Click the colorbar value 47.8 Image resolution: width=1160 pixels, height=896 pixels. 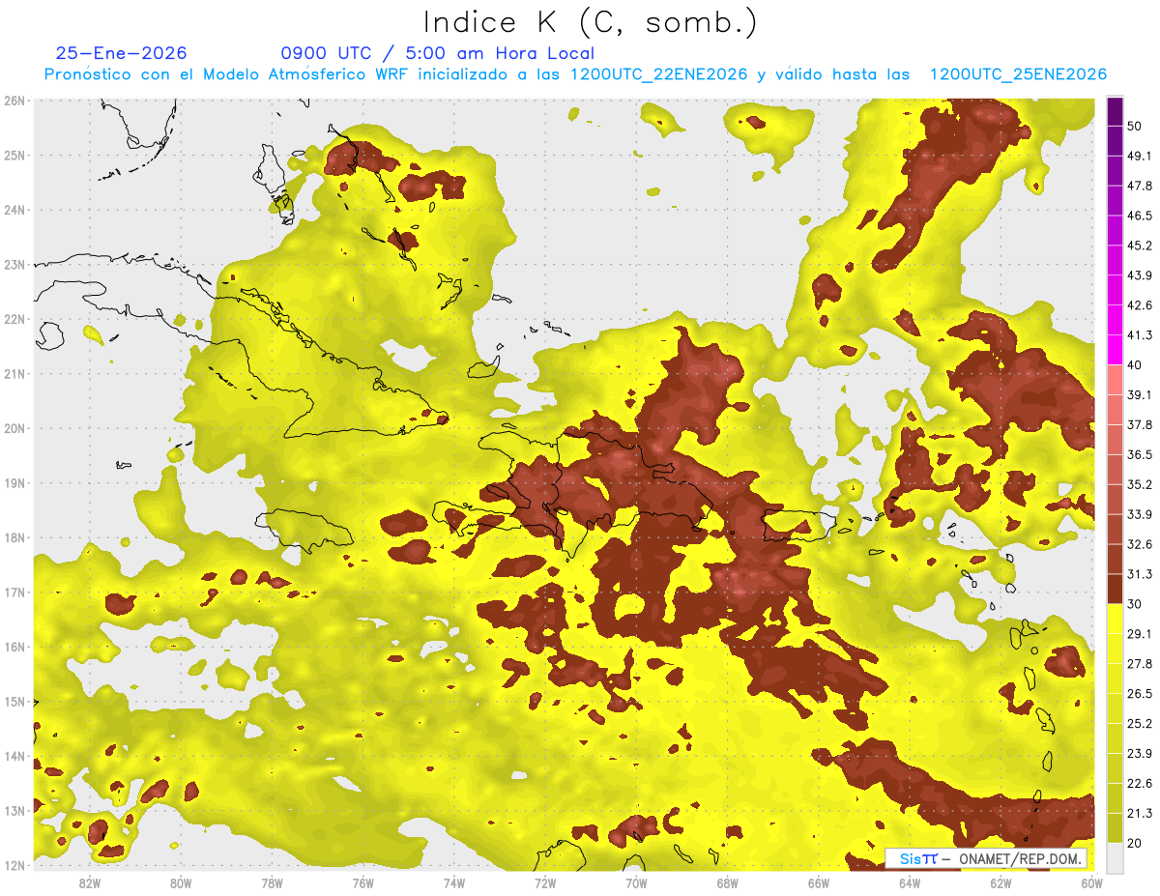click(x=1140, y=186)
